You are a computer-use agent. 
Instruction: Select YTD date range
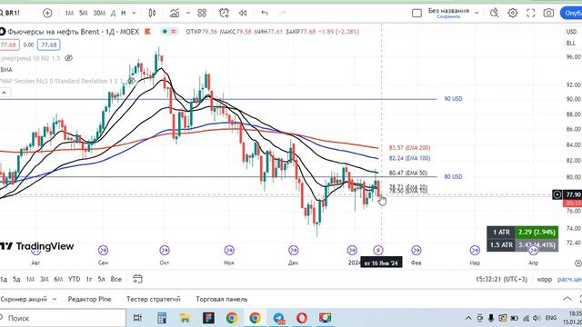[x=74, y=279]
